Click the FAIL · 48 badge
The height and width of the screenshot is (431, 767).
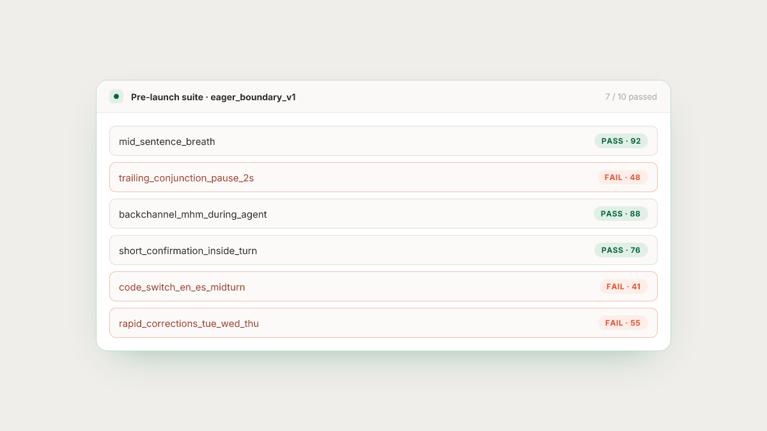coord(623,178)
